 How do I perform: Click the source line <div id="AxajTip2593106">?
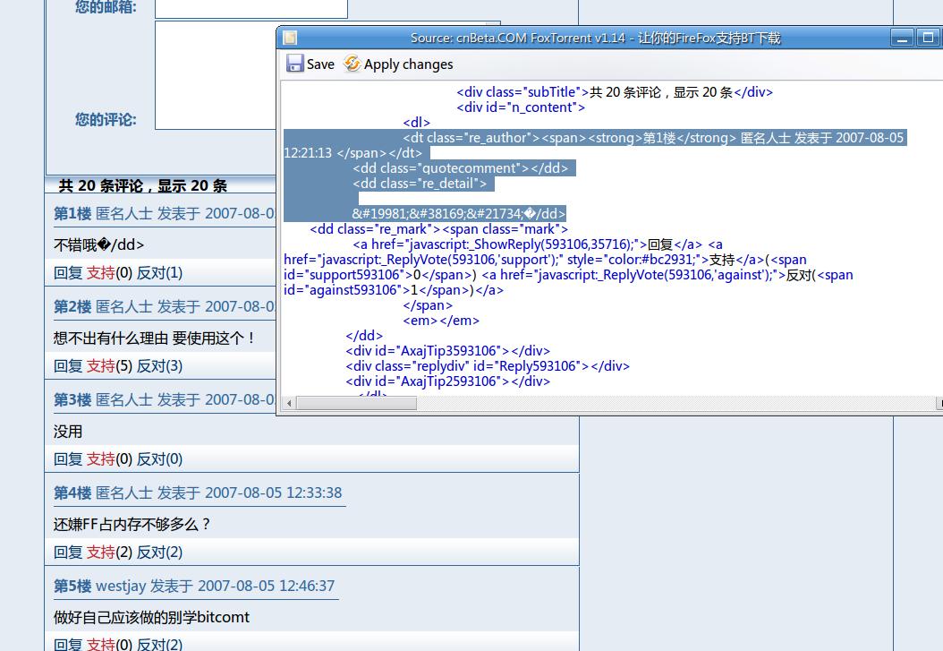(x=448, y=381)
